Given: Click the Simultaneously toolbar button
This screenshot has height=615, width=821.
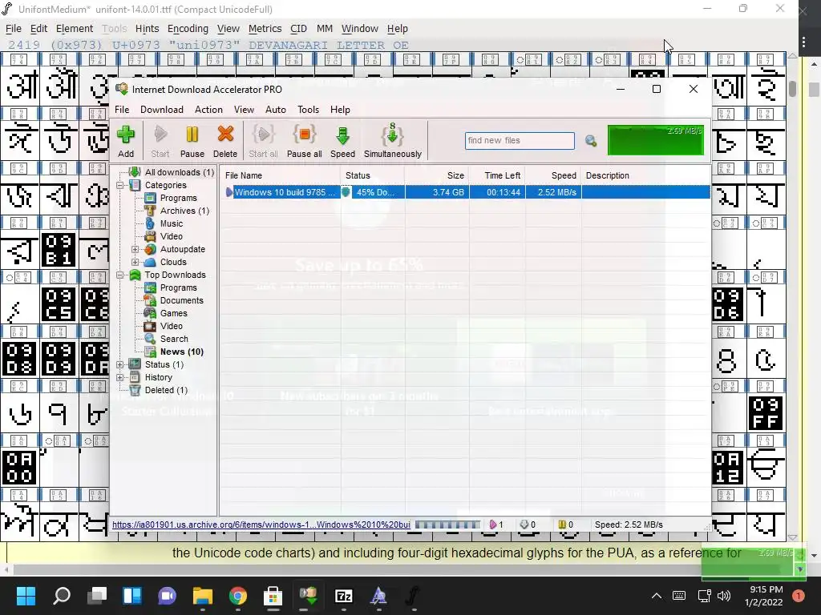Looking at the screenshot, I should [x=393, y=141].
